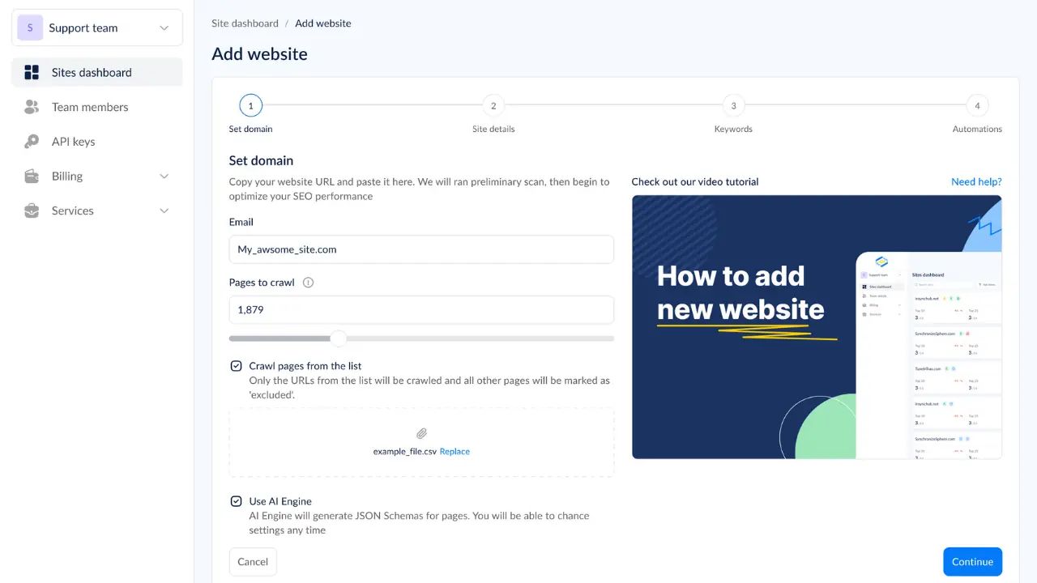
Task: Click the paperclip attachment icon
Action: click(421, 434)
